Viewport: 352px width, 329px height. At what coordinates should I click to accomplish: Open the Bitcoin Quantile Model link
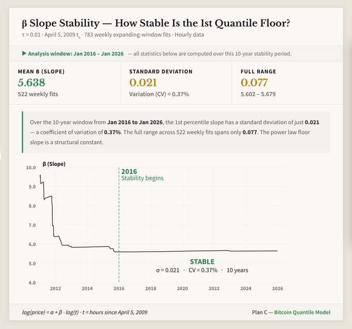[x=302, y=312]
